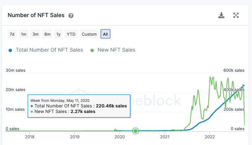Click the 2018 axis label
The height and width of the screenshot is (145, 252).
pos(30,137)
